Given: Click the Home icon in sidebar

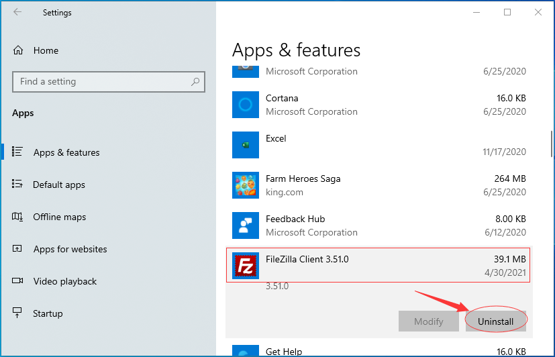Looking at the screenshot, I should click(x=18, y=50).
